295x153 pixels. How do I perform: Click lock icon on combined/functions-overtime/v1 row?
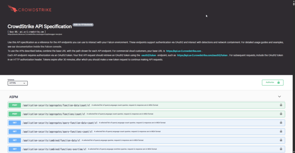[281, 149]
